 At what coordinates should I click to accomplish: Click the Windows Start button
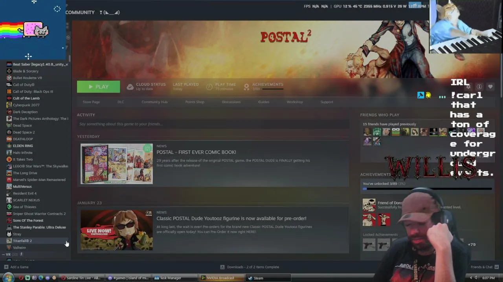tap(7, 278)
